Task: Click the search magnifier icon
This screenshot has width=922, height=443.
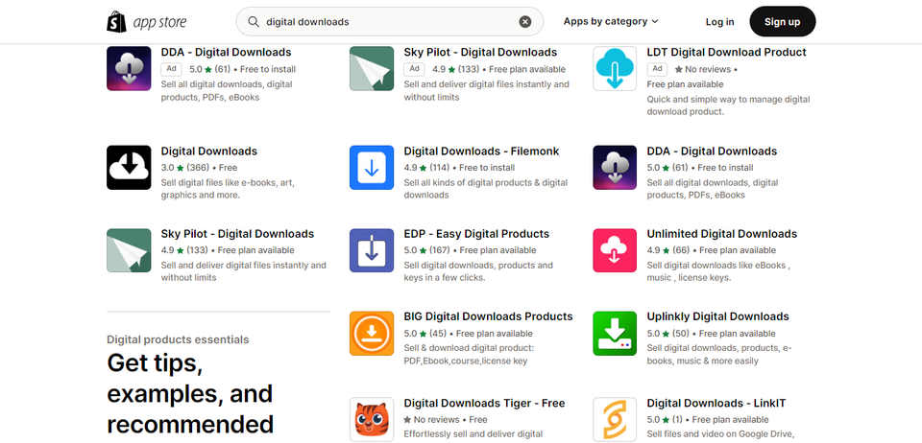Action: pos(254,22)
